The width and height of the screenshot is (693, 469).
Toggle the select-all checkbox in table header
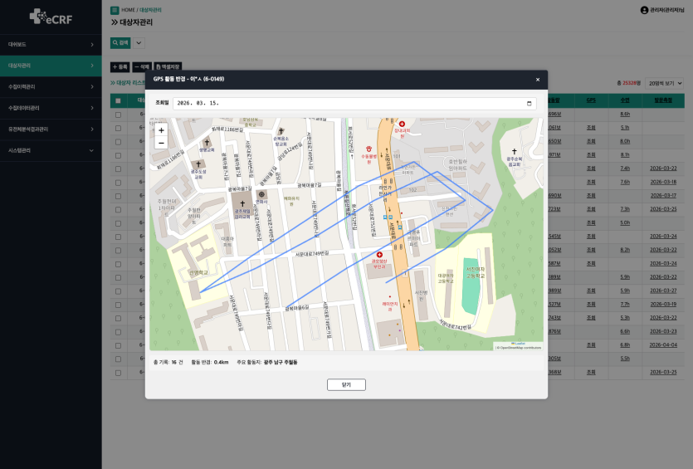point(118,100)
